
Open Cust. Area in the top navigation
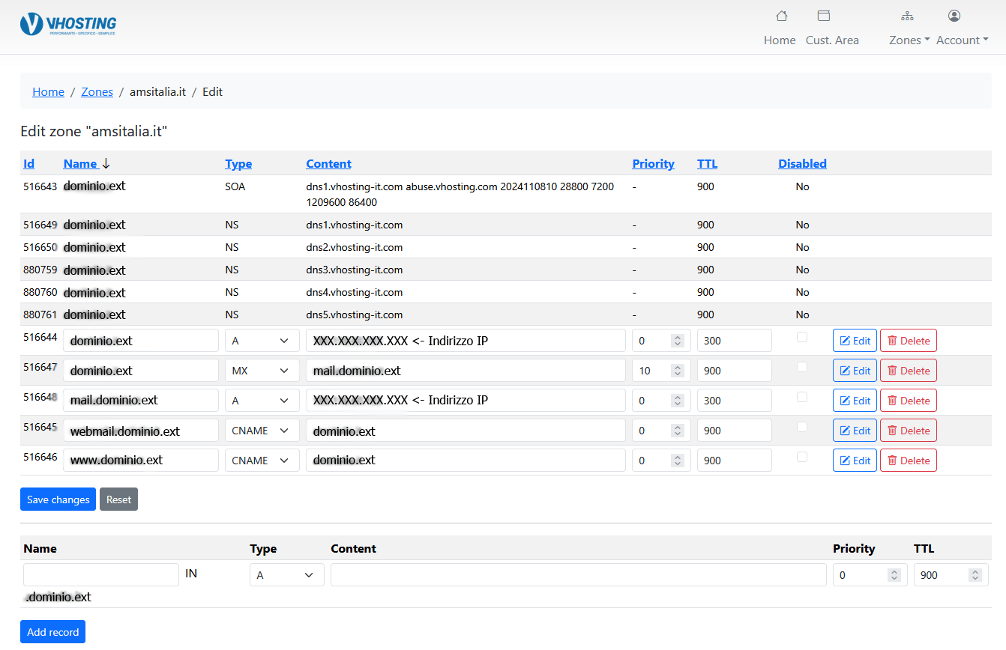tap(832, 40)
